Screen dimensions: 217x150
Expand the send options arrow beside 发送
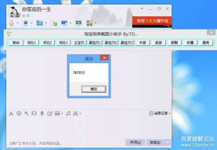[x=168, y=142]
